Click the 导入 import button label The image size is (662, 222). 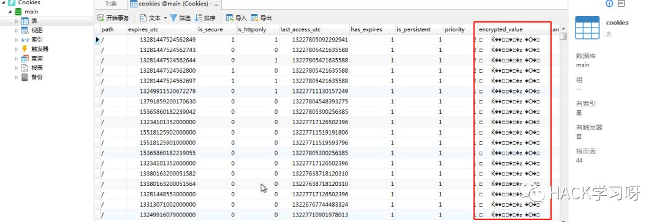click(241, 18)
